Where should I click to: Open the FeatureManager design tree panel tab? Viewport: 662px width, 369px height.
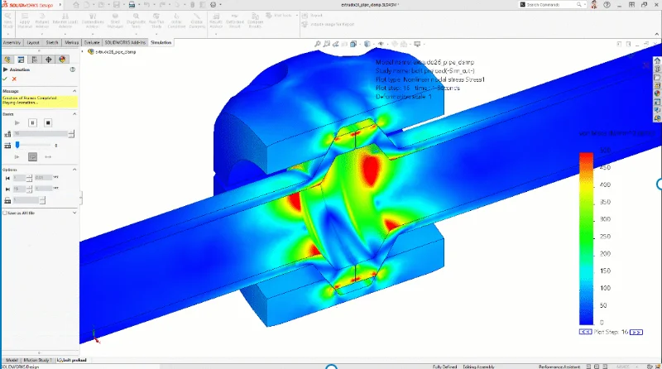[7, 60]
